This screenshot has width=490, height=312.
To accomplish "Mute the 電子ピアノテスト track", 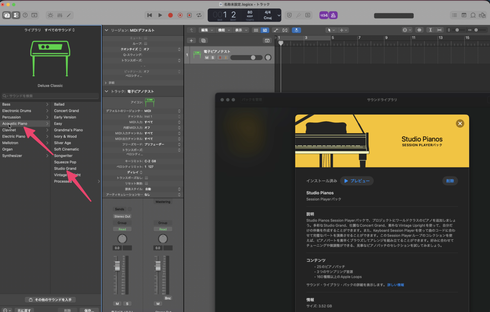I will pyautogui.click(x=207, y=58).
